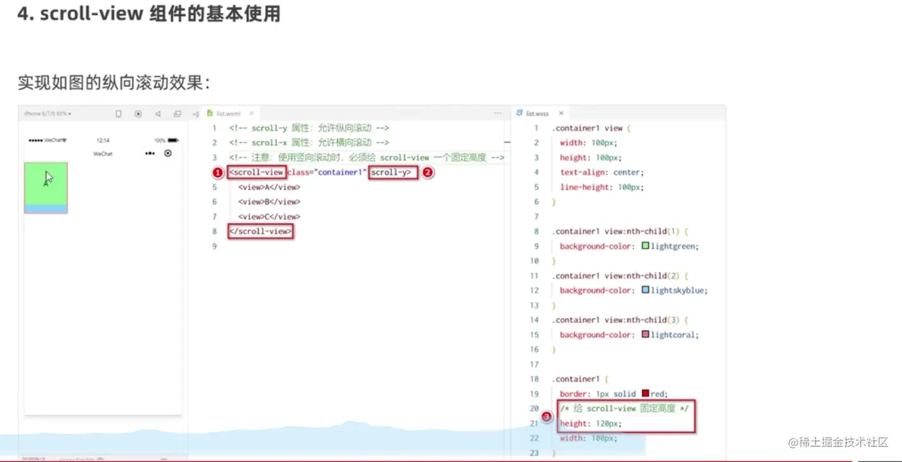This screenshot has width=902, height=462.
Task: Click line number 9 in list.wxml editor
Action: [214, 246]
